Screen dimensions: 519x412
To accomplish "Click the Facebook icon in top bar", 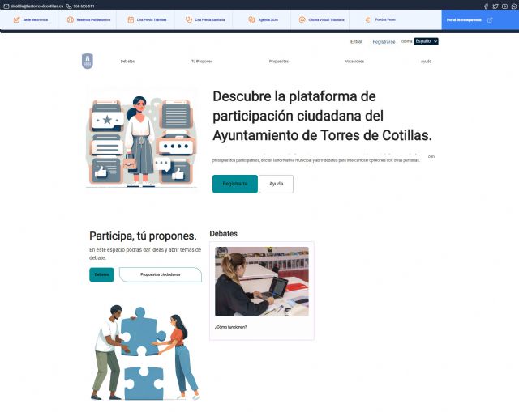I will tap(486, 6).
